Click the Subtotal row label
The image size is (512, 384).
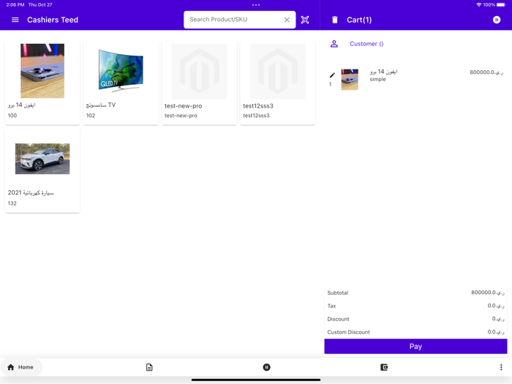[338, 293]
